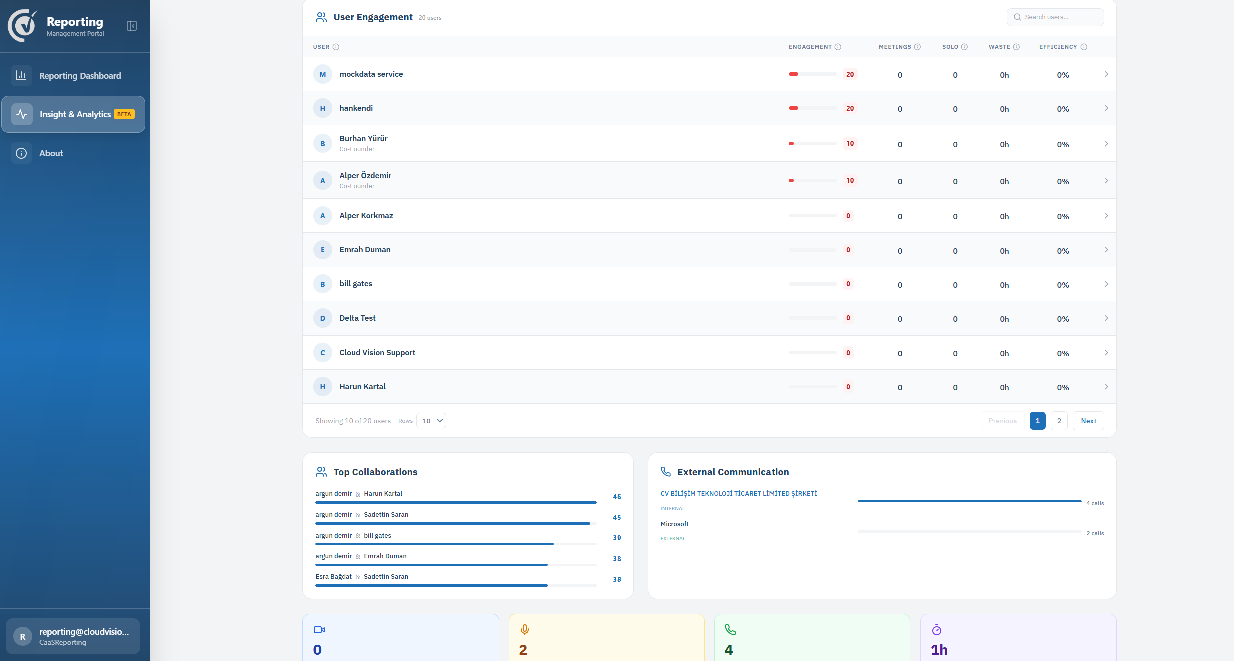
Task: Open the ENGAGEMENT column info tooltip
Action: tap(838, 47)
